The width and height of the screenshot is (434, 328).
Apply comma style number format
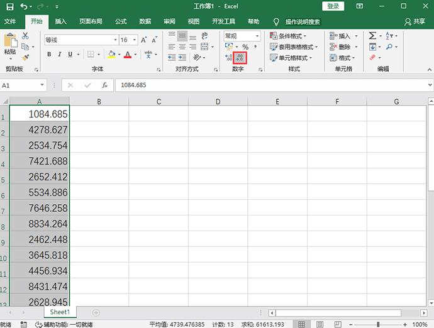coord(255,46)
